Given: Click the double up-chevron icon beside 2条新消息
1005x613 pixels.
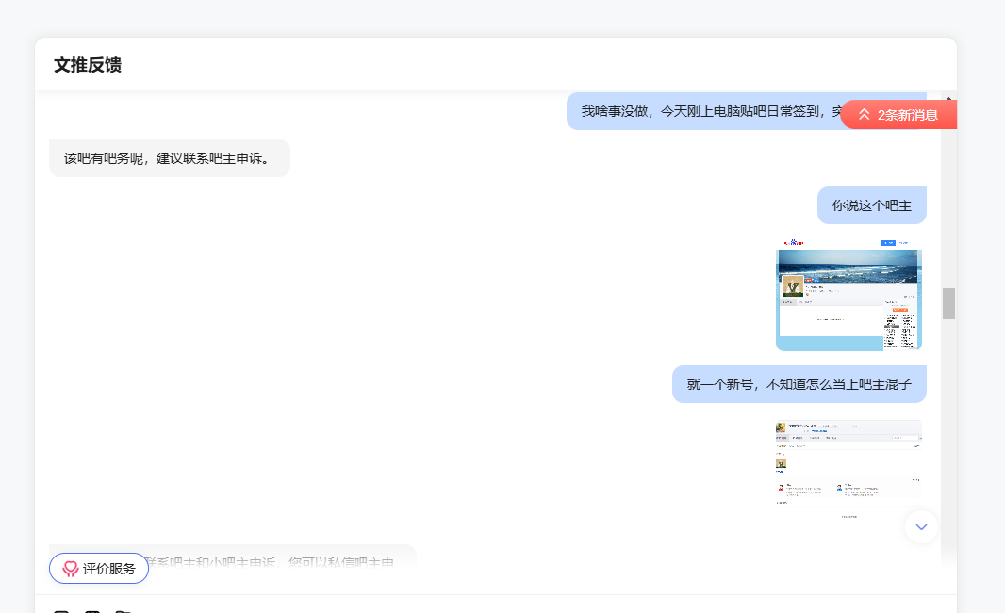Looking at the screenshot, I should pos(864,115).
